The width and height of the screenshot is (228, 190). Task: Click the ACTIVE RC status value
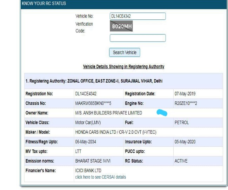181,161
